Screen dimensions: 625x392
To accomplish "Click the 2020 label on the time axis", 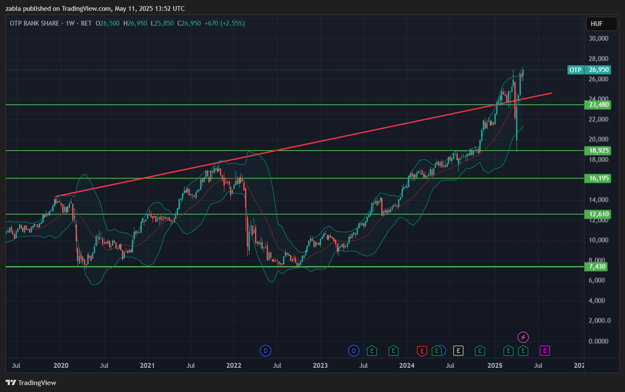I will click(x=61, y=366).
